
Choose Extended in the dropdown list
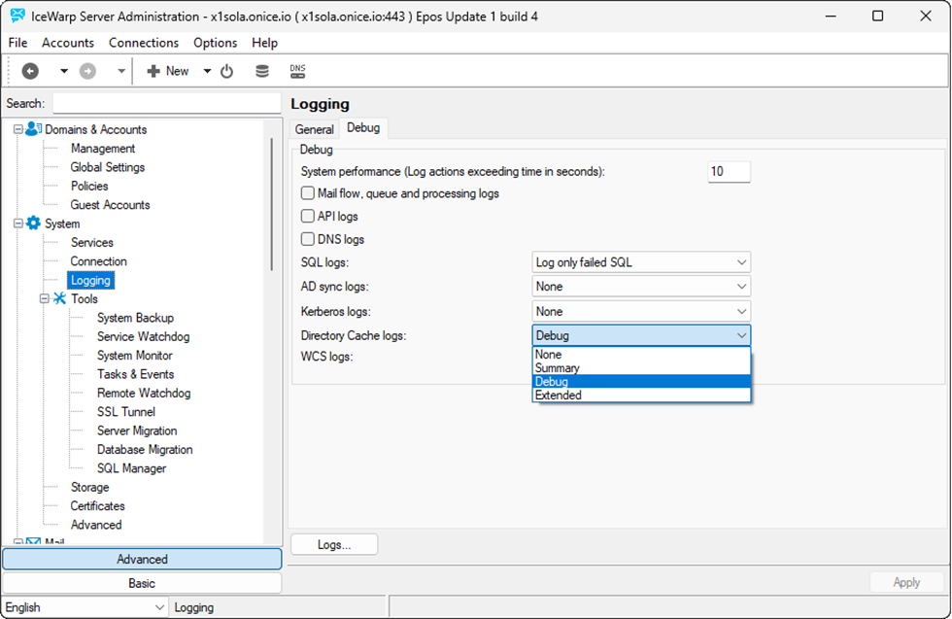tap(642, 395)
